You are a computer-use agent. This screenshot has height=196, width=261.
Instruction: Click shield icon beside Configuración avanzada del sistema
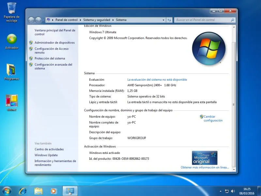tap(31, 64)
